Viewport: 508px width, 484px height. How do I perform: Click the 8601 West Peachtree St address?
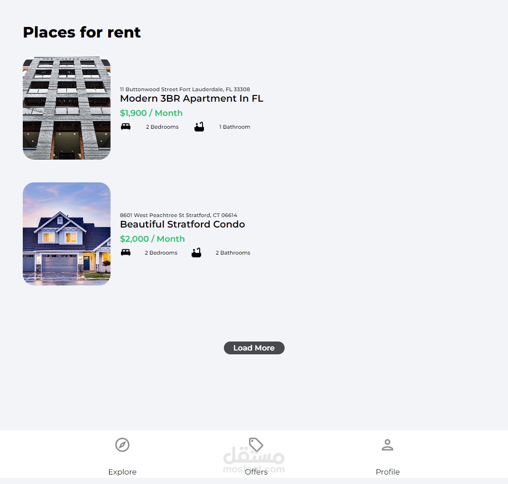(178, 215)
